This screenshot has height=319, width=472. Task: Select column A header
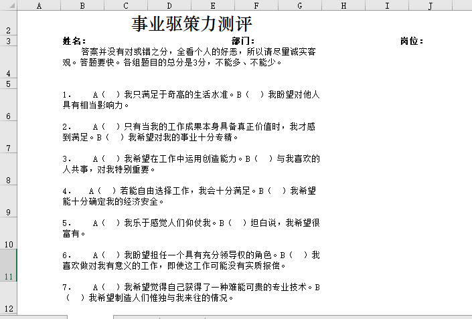pyautogui.click(x=38, y=6)
